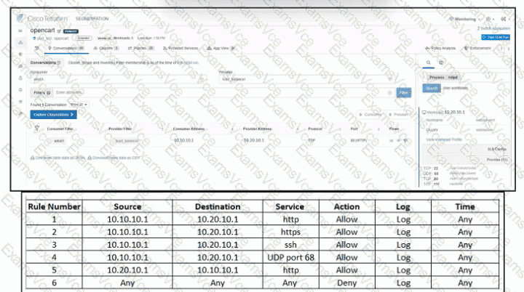Viewport: 524px width, 292px height.
Task: Open the Clusters tab
Action: click(106, 49)
